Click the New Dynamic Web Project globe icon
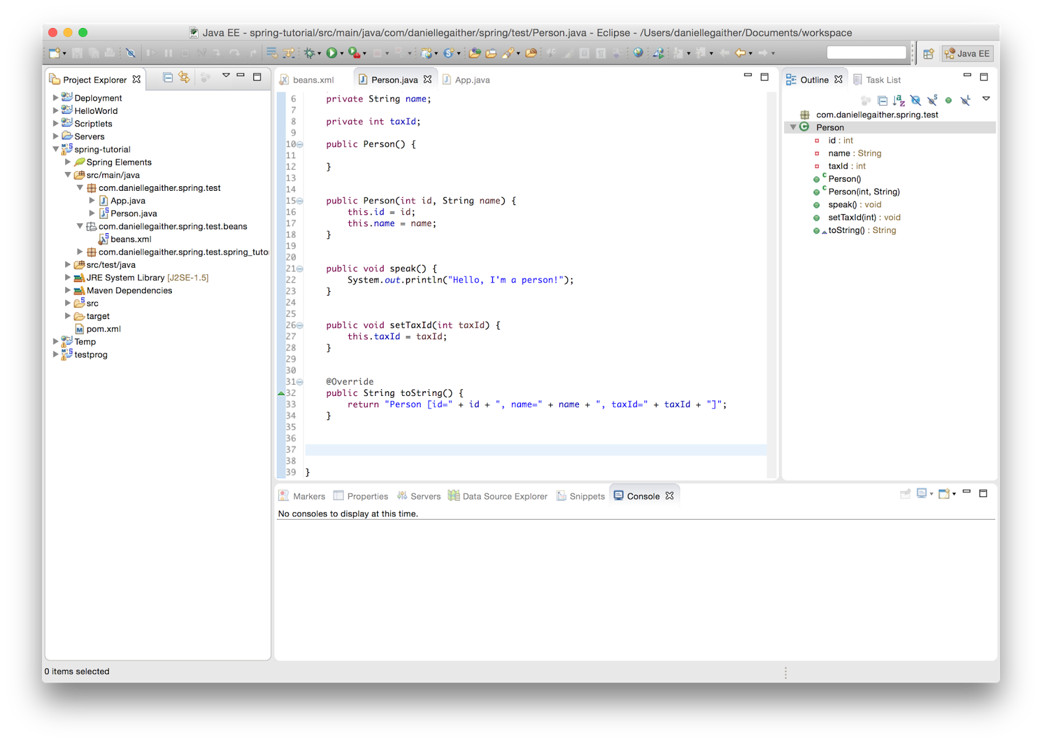The image size is (1042, 743). pos(426,53)
